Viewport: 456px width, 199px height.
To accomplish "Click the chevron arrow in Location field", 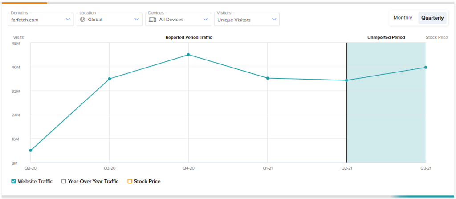I will coord(137,20).
